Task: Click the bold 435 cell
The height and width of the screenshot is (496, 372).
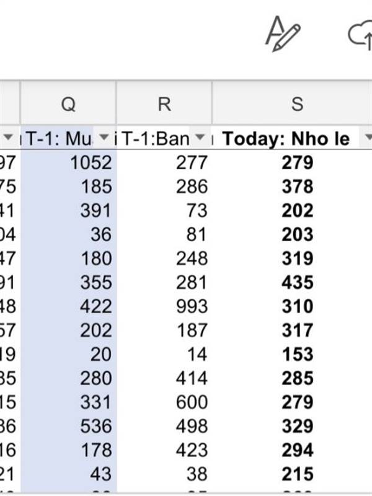Action: tap(297, 283)
